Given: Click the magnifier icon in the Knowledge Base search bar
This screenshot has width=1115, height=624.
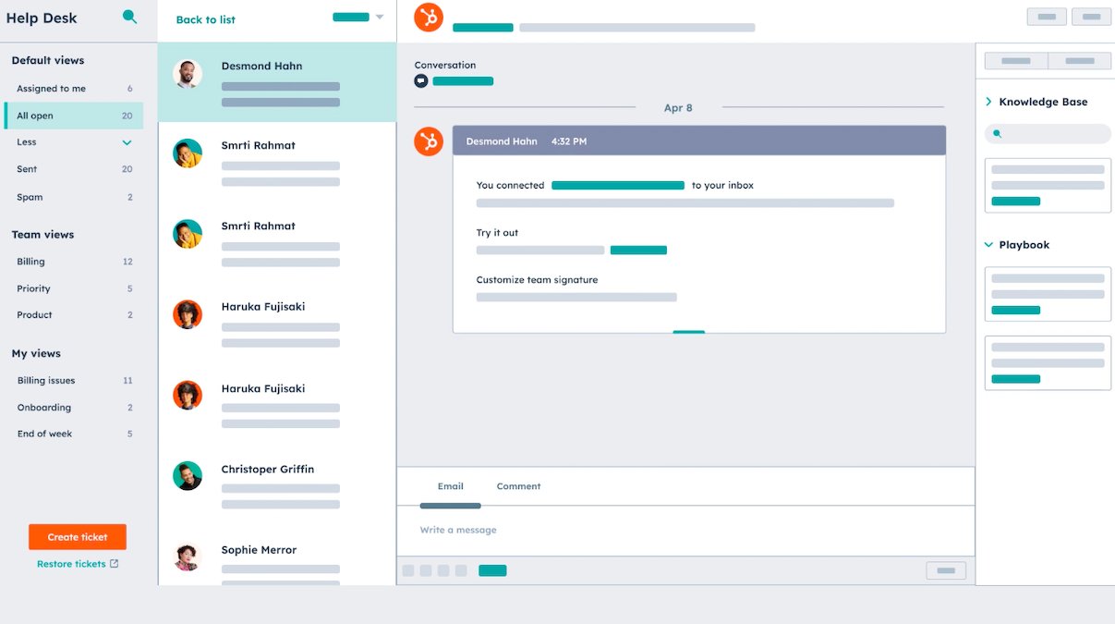Looking at the screenshot, I should [x=997, y=134].
